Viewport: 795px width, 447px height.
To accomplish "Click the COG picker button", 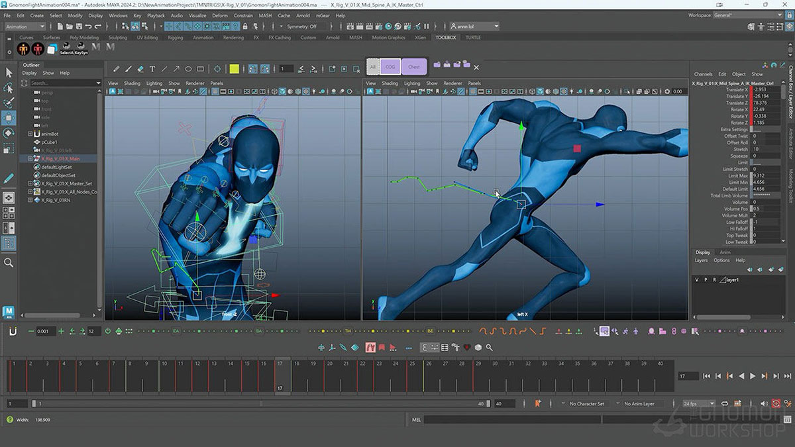I will click(x=390, y=66).
